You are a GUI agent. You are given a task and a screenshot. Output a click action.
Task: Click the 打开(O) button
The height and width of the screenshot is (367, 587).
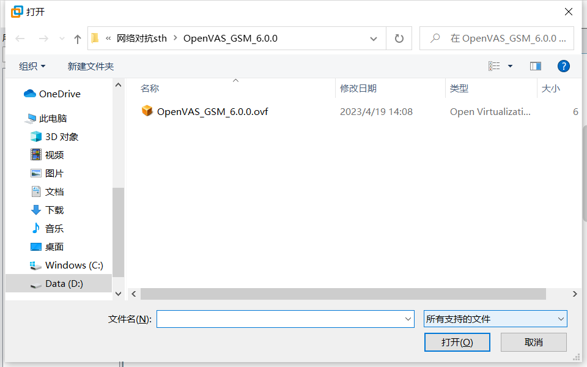457,343
